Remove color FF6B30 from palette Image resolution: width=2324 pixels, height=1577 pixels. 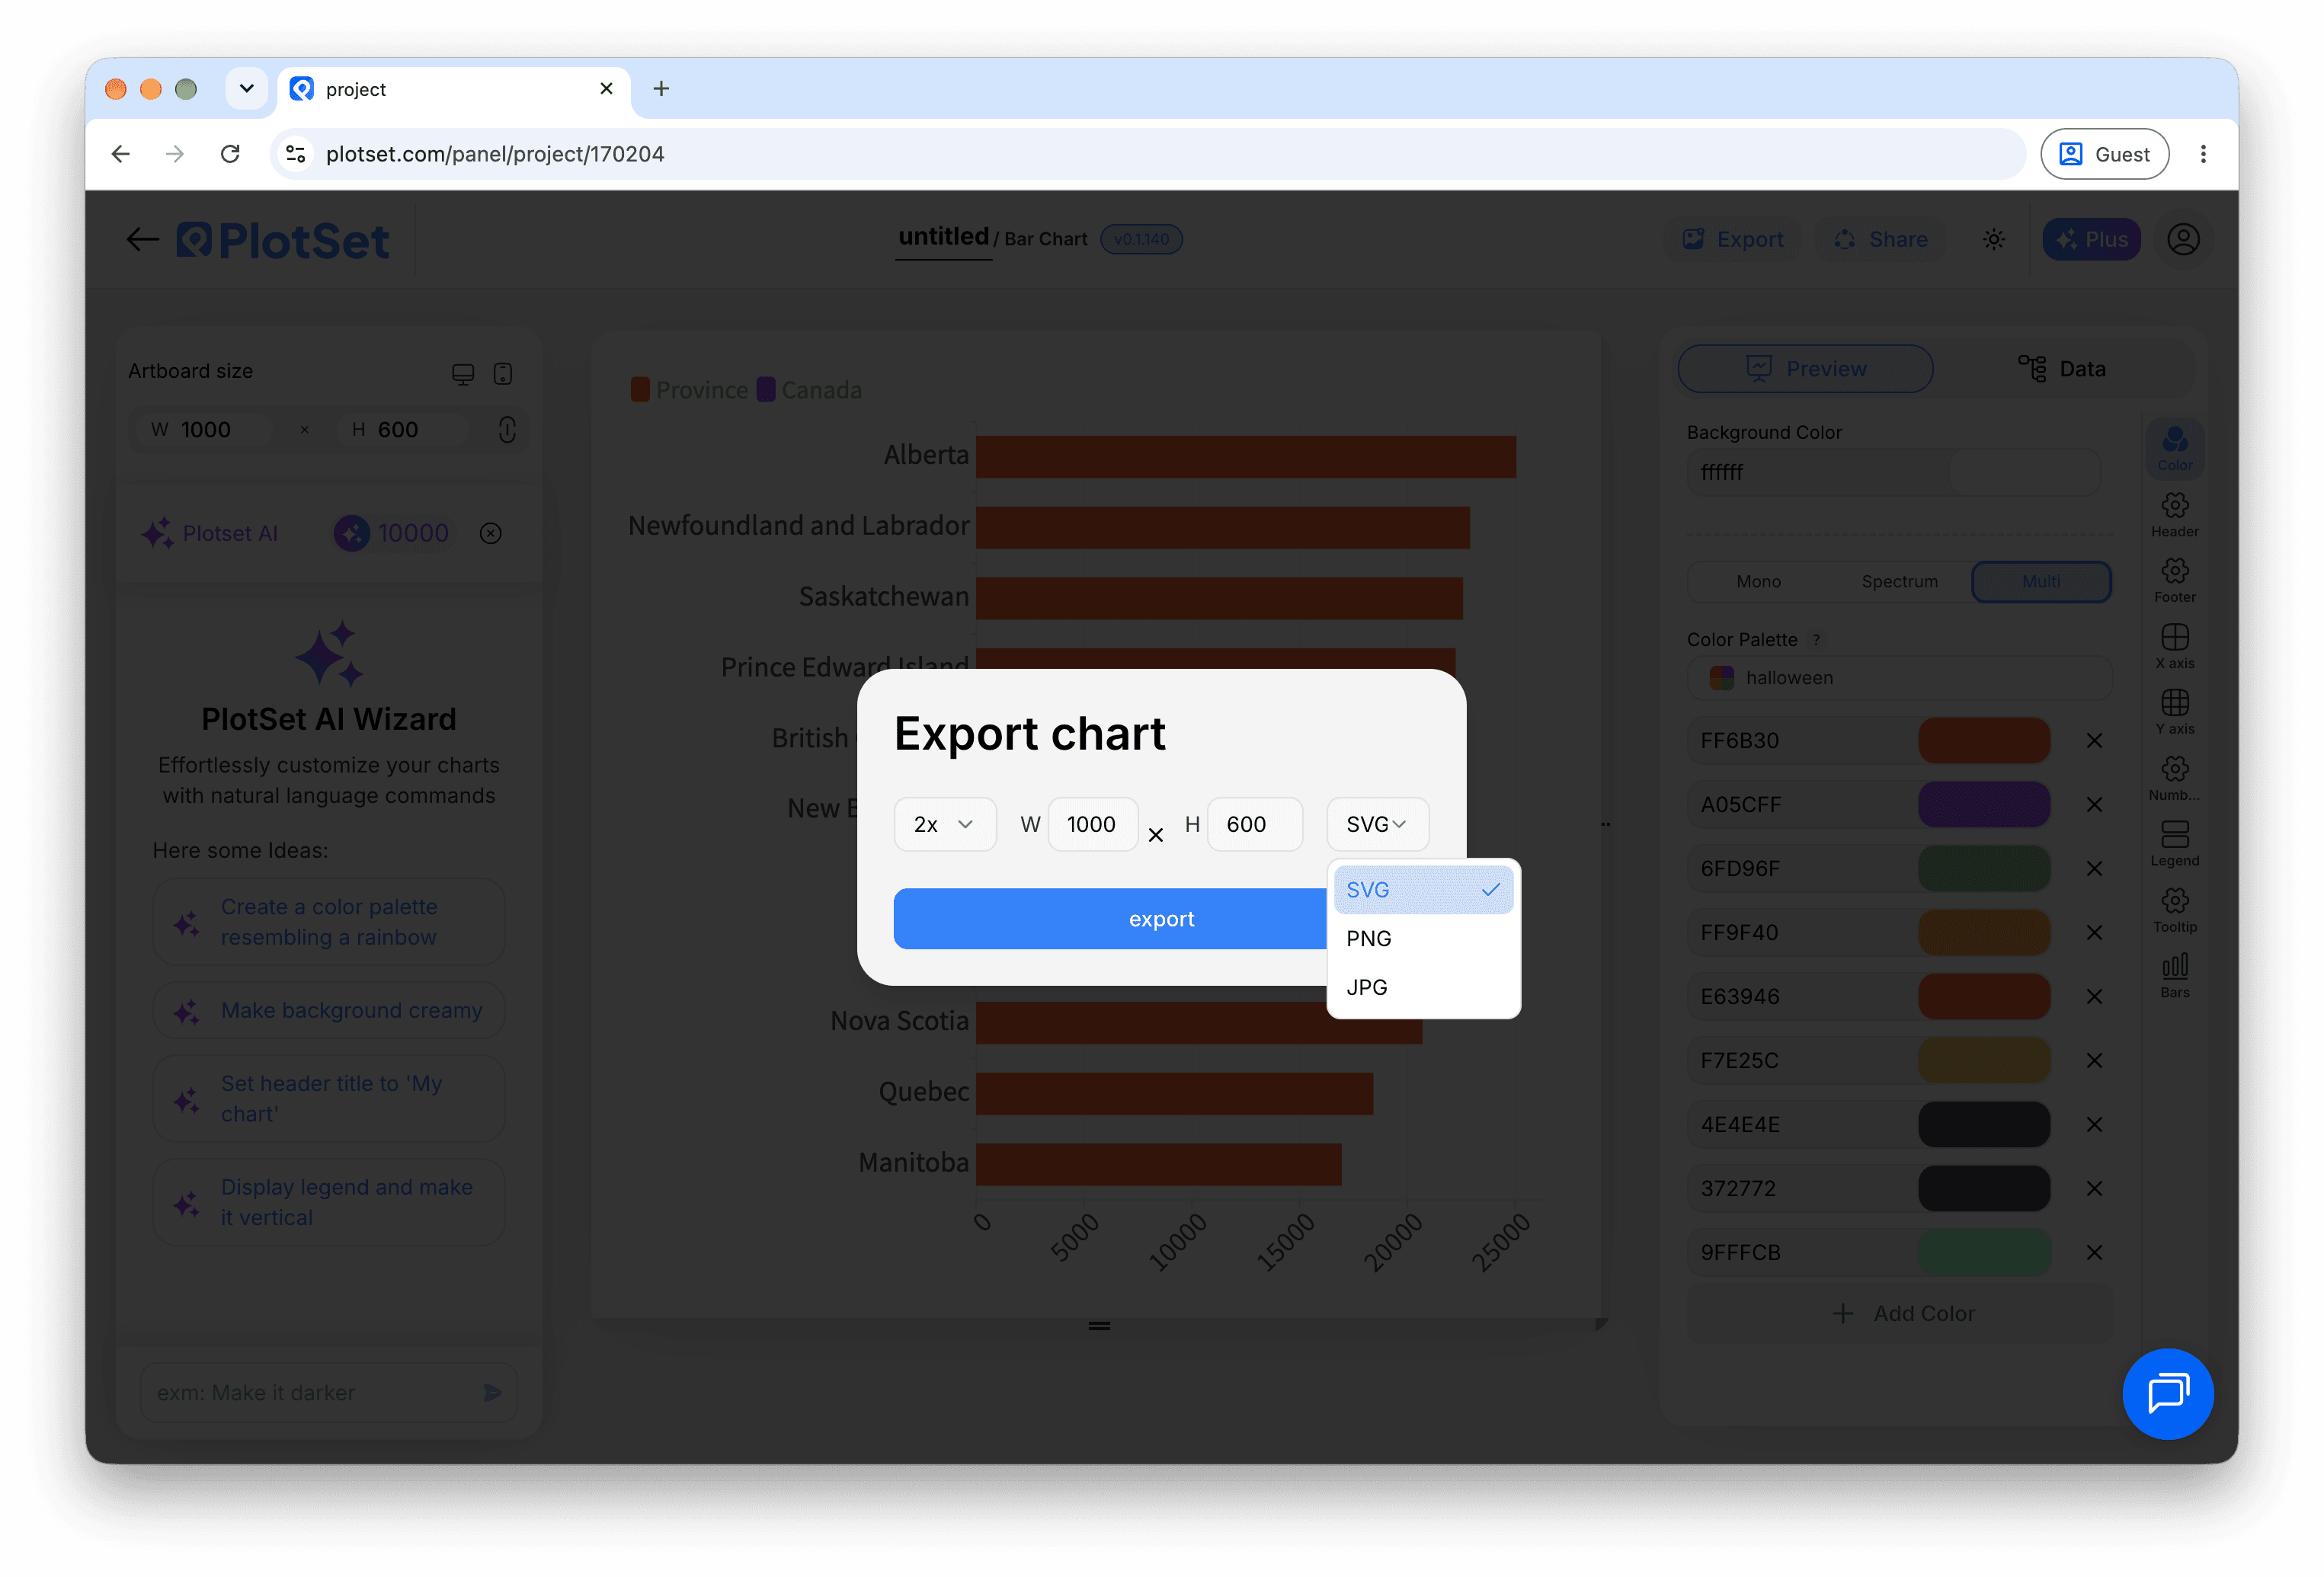tap(2094, 741)
